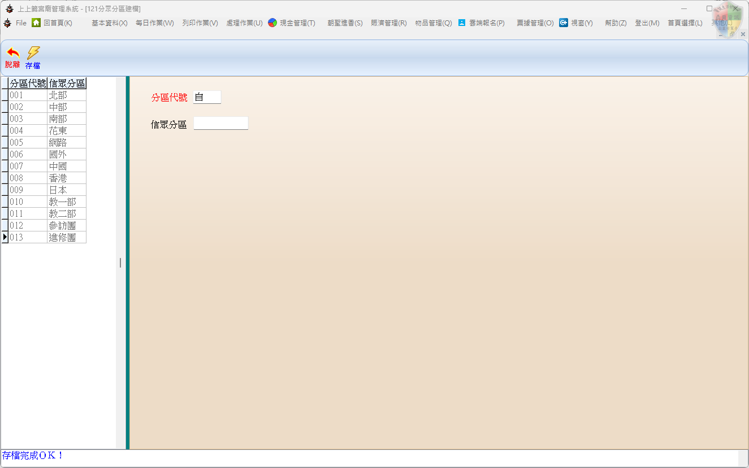Viewport: 749px width, 468px height.
Task: Open the 每日作業(W) menu
Action: click(x=154, y=23)
